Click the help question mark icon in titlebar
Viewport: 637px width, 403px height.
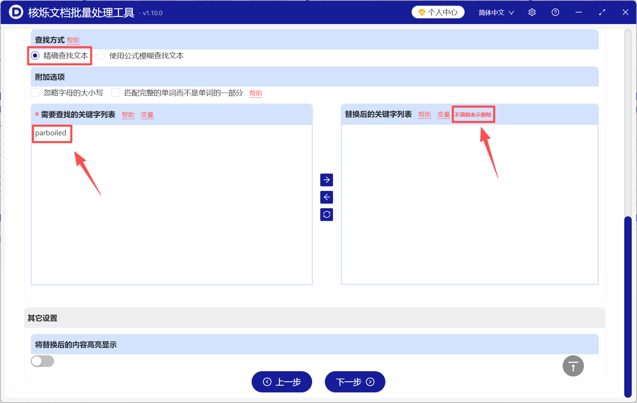click(555, 12)
